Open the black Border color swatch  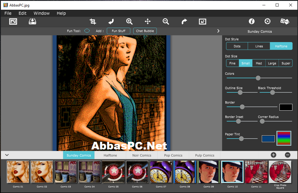click(x=286, y=107)
